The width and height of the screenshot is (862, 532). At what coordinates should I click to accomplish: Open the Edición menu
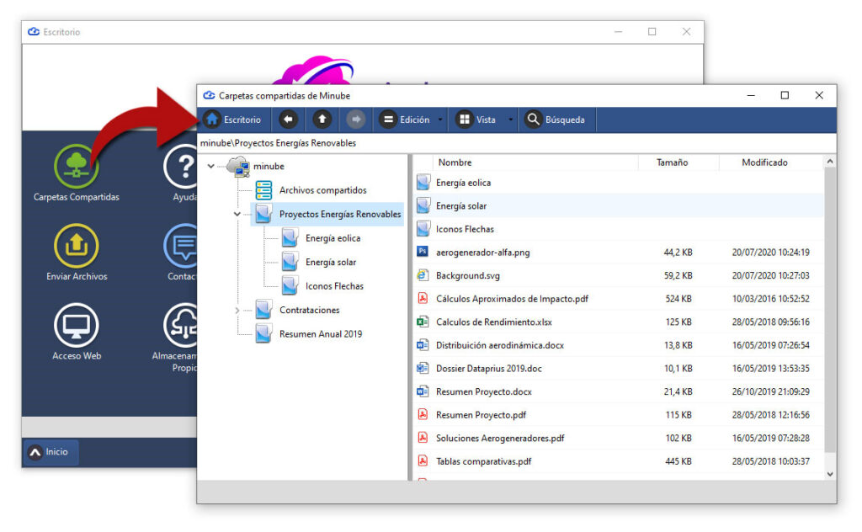click(405, 120)
